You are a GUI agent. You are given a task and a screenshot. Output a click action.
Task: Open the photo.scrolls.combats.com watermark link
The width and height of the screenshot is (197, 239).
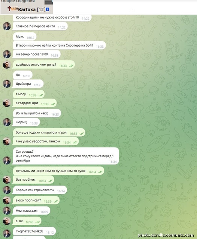click(166, 235)
